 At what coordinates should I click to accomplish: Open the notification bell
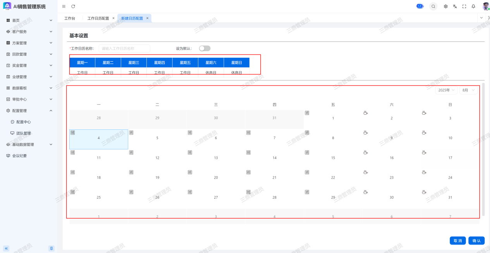[x=473, y=6]
